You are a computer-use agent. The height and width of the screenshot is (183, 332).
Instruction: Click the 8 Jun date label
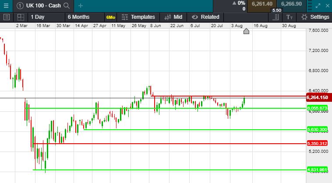point(155,26)
